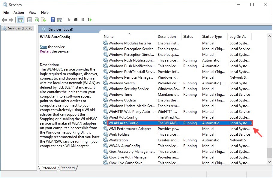Click the scroll down arrow of the services list
This screenshot has height=178, width=273.
pos(269,162)
